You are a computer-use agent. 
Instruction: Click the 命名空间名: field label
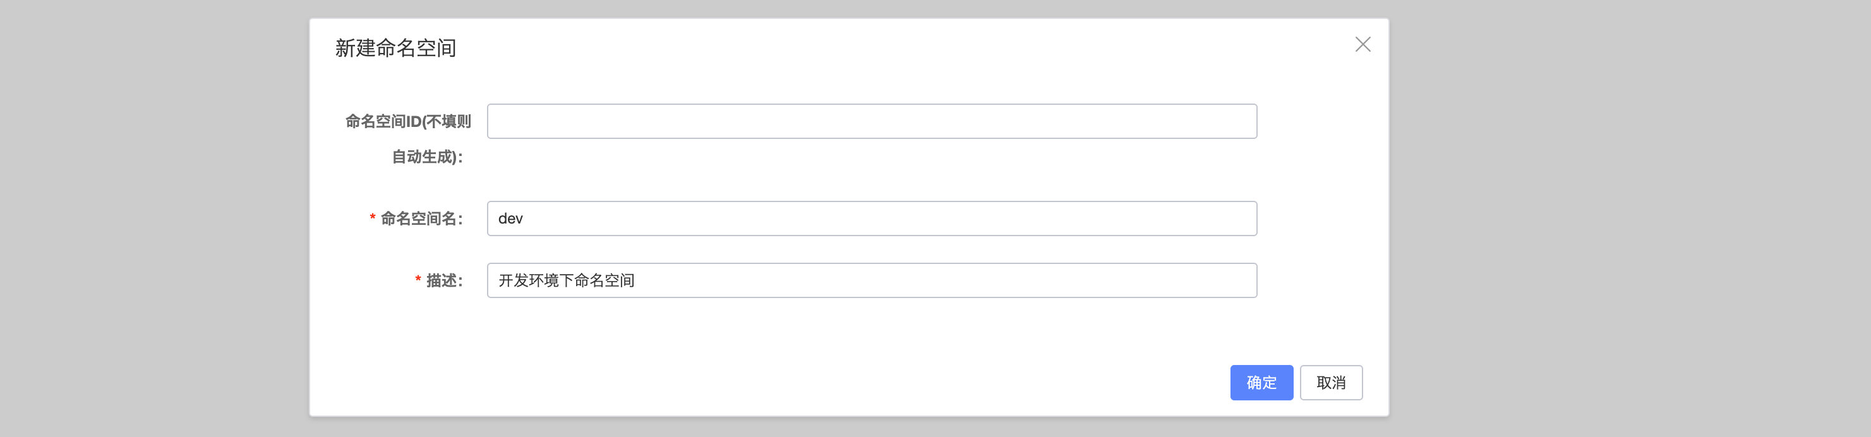point(421,218)
